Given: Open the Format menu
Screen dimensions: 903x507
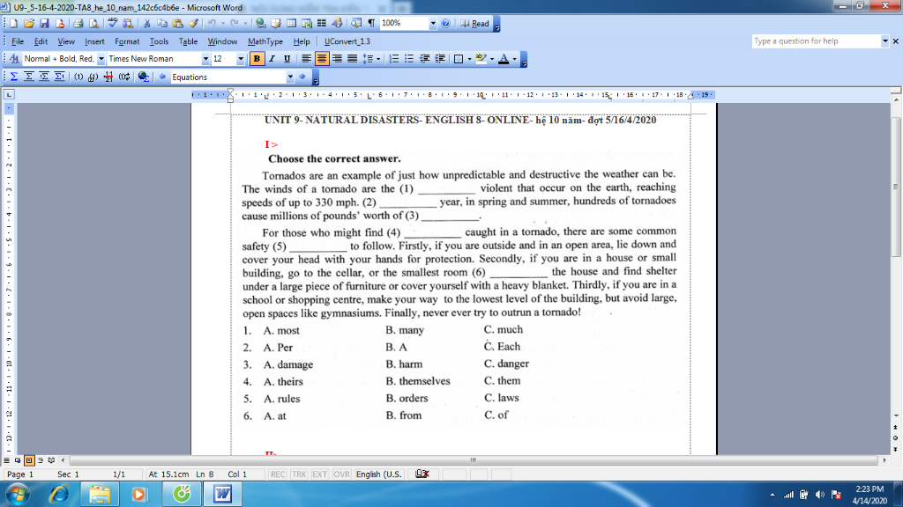Looking at the screenshot, I should tap(127, 41).
